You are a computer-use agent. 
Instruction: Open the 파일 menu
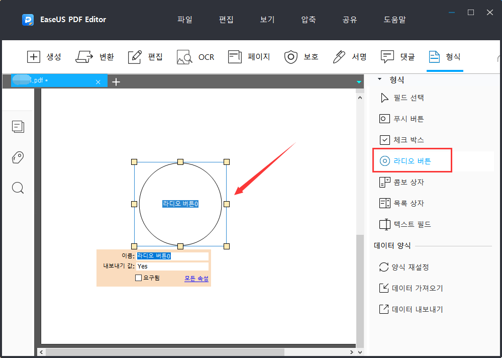[184, 20]
